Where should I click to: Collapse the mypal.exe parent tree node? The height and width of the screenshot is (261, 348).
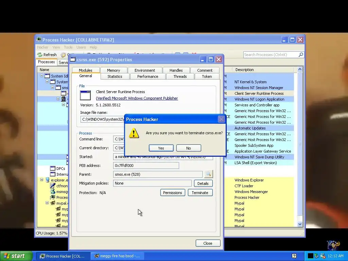(47, 203)
